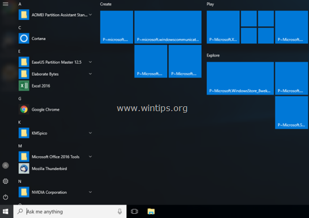Open the P~Microsoft.X... tile under Play
Image resolution: width=309 pixels, height=218 pixels.
223,27
